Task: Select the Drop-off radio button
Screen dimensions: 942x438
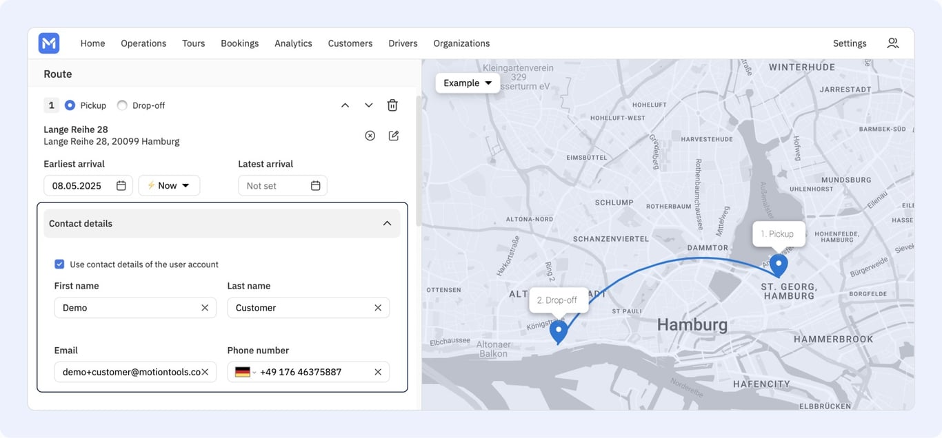Action: [122, 105]
